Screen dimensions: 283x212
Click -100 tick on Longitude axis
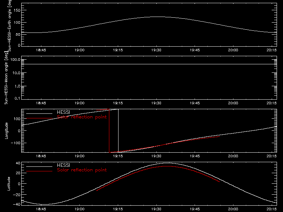pos(16,143)
